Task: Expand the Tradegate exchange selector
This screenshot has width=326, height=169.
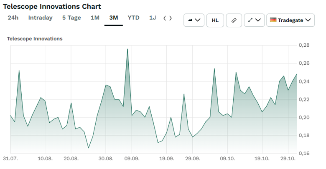Action: [x=290, y=20]
